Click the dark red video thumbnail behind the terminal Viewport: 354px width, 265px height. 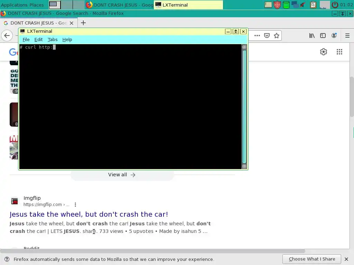14,115
